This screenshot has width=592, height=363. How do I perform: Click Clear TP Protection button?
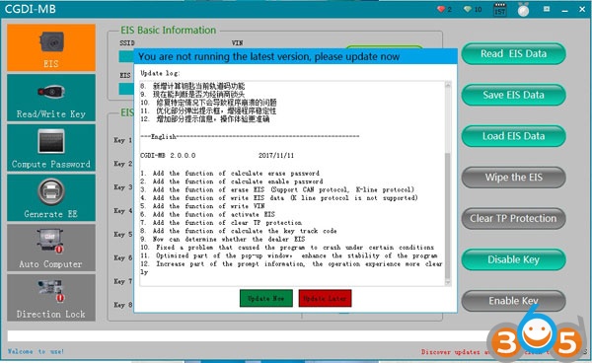513,218
